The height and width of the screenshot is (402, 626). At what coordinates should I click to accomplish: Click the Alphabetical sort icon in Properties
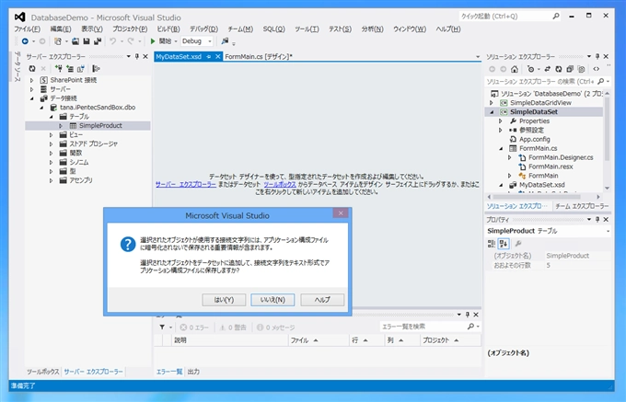click(x=503, y=243)
